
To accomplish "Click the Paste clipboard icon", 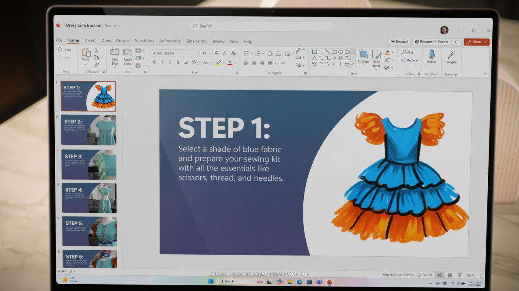I will tap(86, 52).
